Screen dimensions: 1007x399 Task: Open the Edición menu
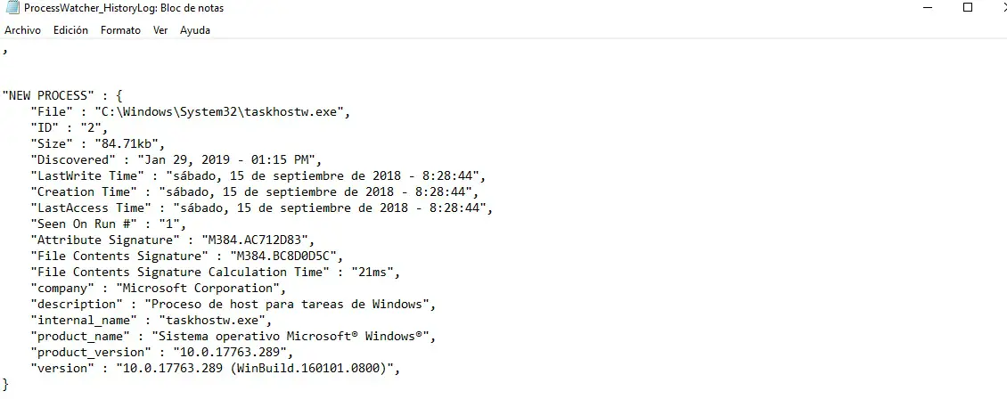click(x=70, y=30)
